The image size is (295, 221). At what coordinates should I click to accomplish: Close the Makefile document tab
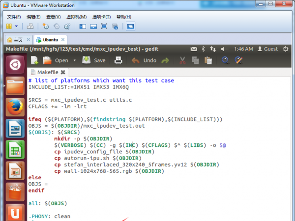point(63,72)
